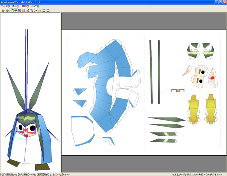Image resolution: width=227 pixels, height=176 pixels.
Task: Click the 2D pattern display icon
Action: 20,11
